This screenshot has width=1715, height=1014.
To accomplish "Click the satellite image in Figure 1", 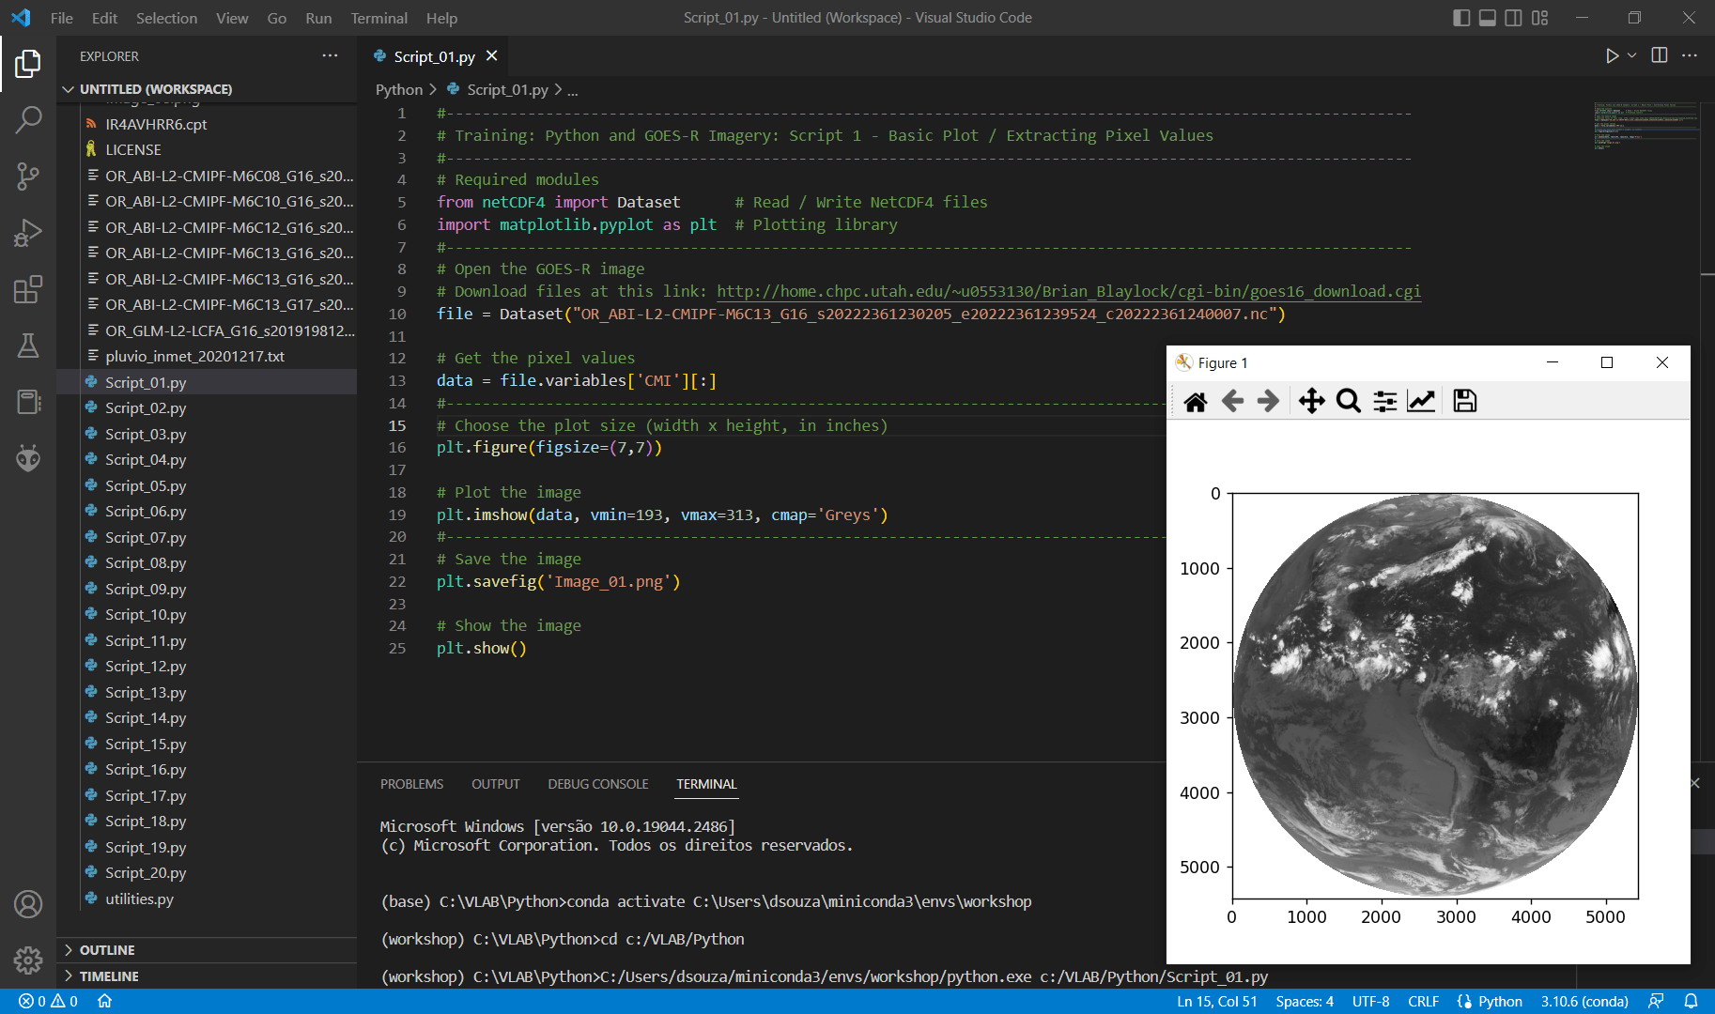I will point(1435,696).
